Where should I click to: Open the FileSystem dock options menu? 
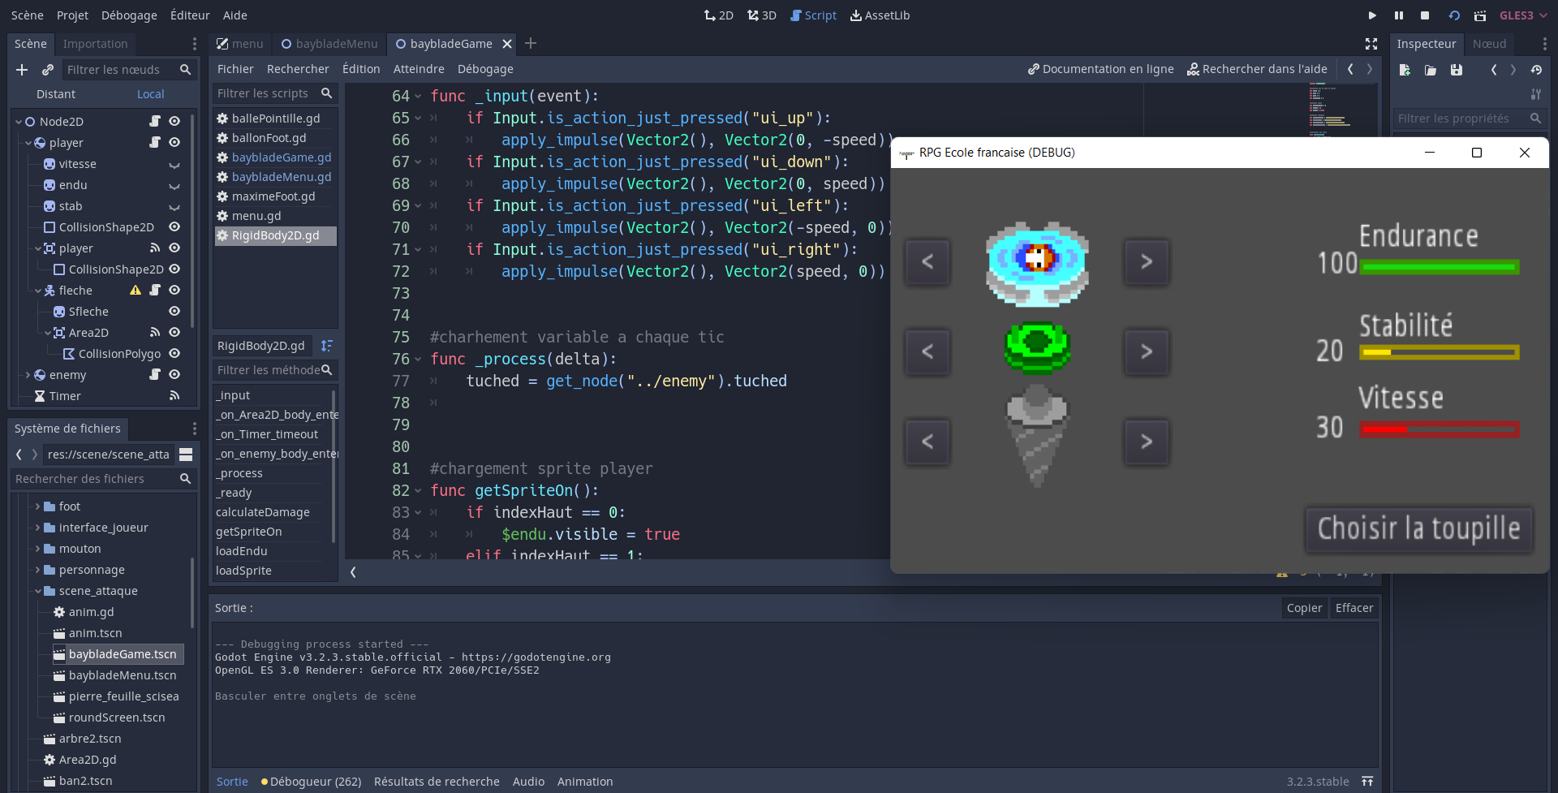pos(195,429)
